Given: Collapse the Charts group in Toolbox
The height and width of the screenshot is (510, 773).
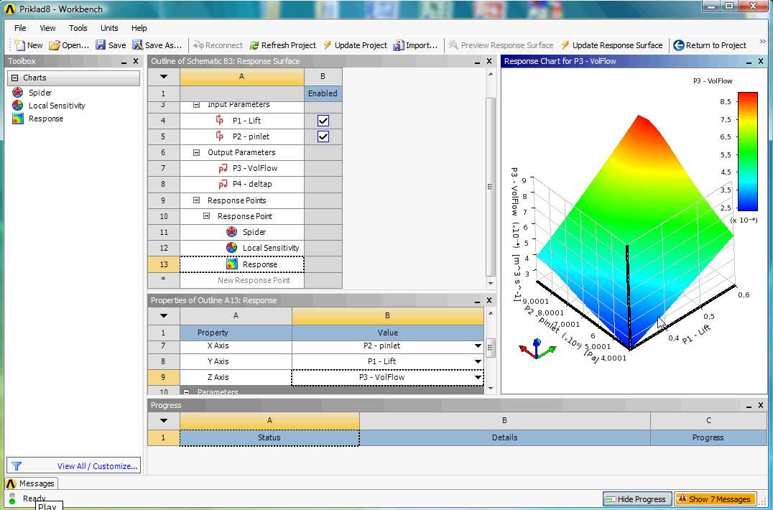Looking at the screenshot, I should click(15, 78).
